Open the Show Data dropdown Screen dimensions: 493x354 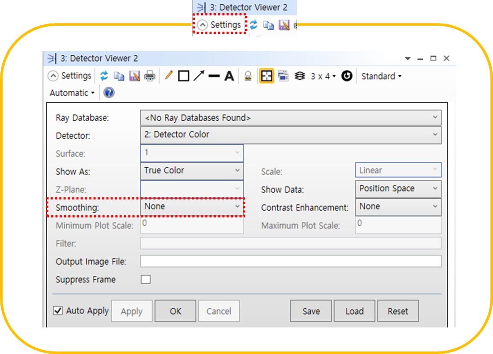click(398, 189)
